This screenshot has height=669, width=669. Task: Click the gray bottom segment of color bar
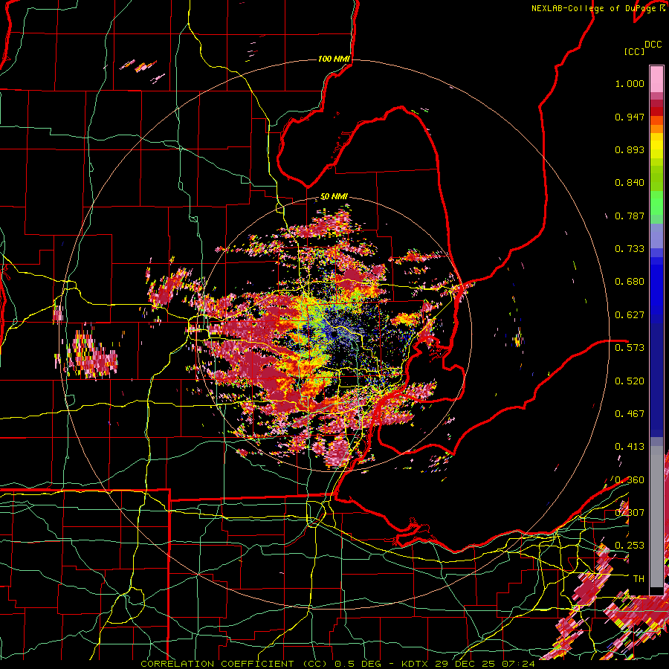[656, 517]
